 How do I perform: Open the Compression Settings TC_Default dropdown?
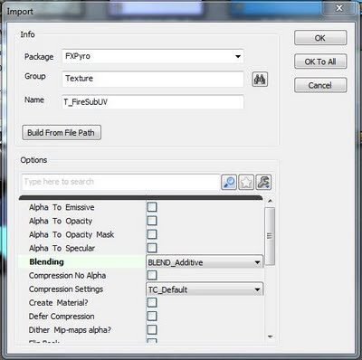coord(205,289)
